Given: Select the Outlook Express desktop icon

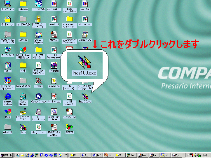Looking at the screenshot, I should 39,35.
